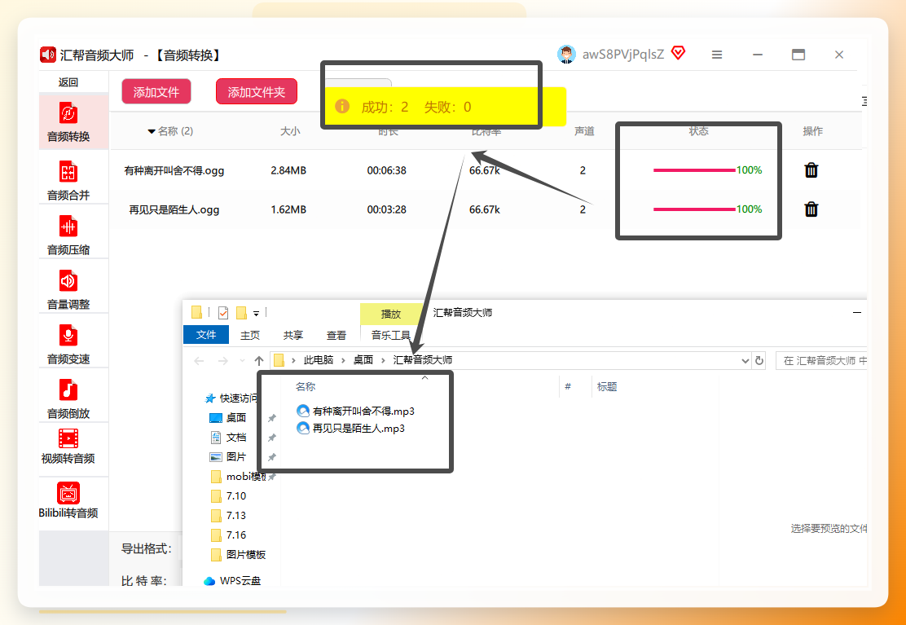Click the 有种离开叫舍不得.ogg file name
This screenshot has width=906, height=625.
click(174, 171)
